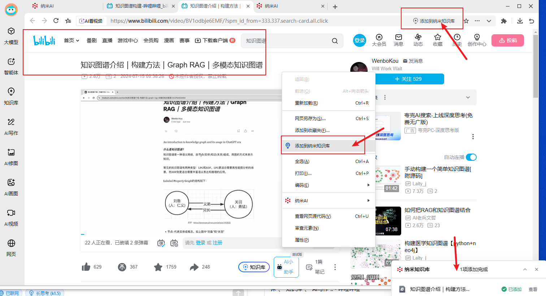The height and width of the screenshot is (296, 546).
Task: Click the search magnifier icon on bilibili
Action: [335, 41]
